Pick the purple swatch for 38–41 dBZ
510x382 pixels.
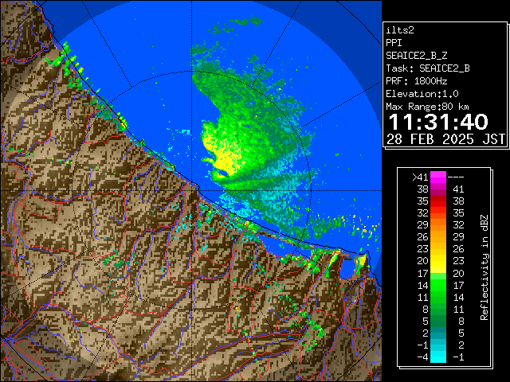pyautogui.click(x=438, y=189)
